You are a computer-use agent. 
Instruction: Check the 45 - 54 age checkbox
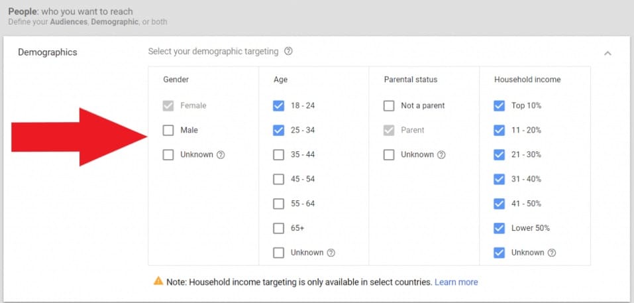[x=279, y=179]
